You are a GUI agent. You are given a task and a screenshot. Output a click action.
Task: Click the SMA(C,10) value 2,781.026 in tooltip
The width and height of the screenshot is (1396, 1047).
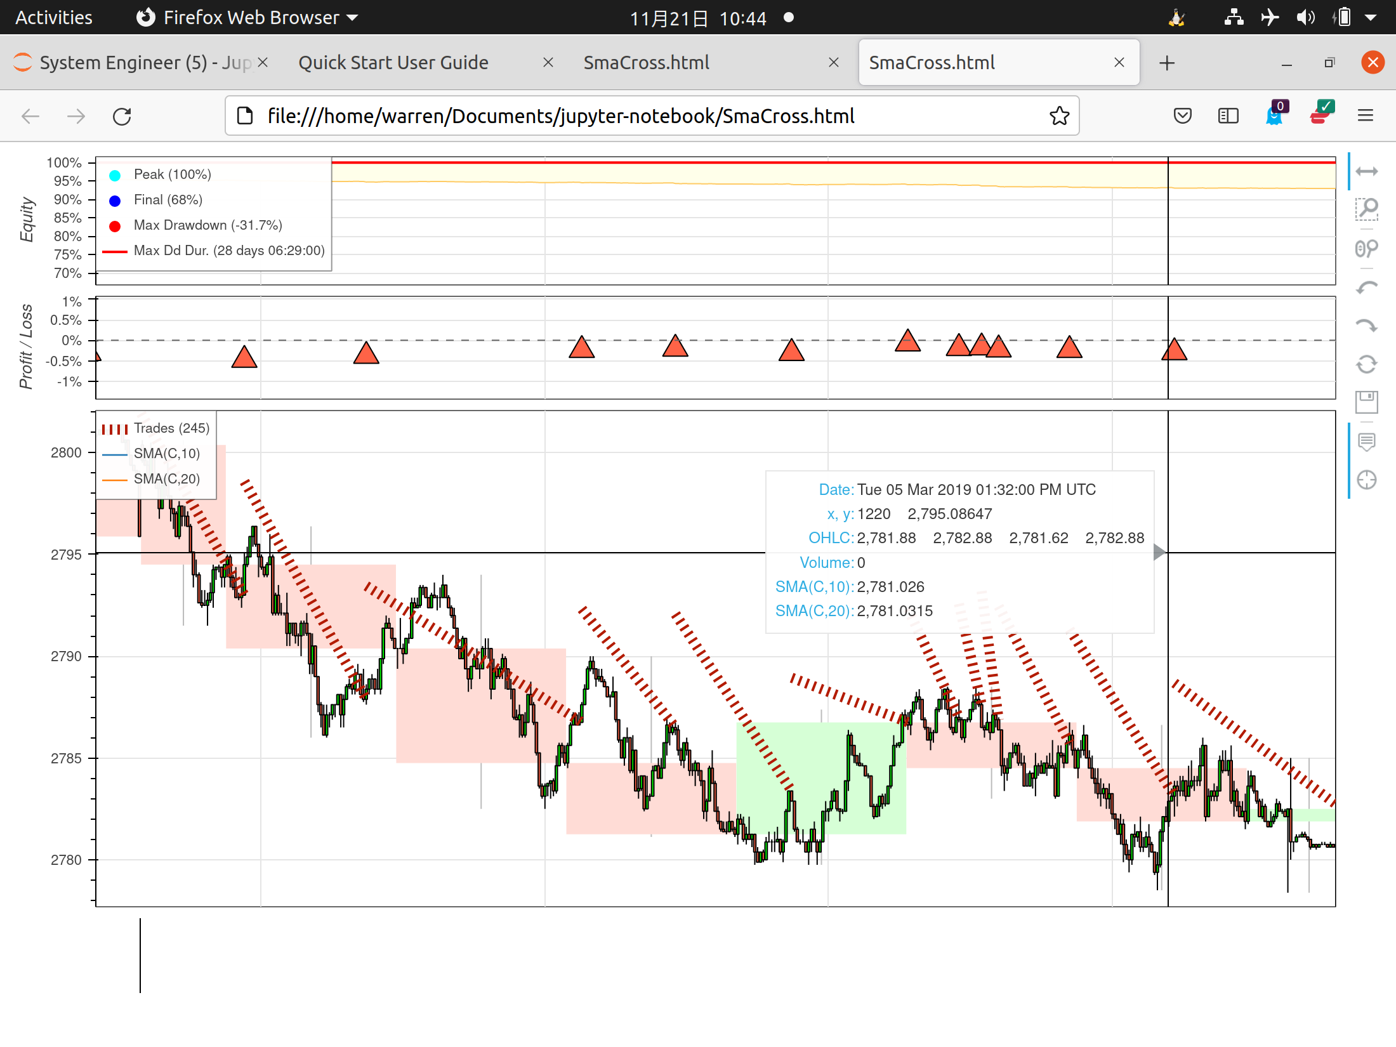pyautogui.click(x=890, y=587)
